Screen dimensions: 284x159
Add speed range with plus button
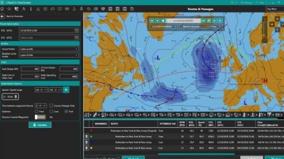click(x=66, y=90)
